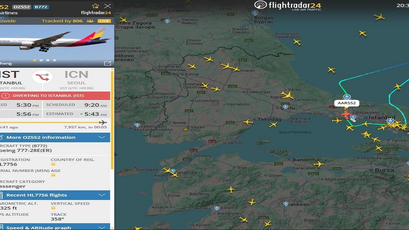Screen dimensions: 409x230
Task: Expand the Recent HL7756 flights section
Action: (55, 195)
